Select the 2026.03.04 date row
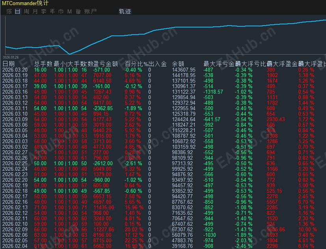The height and width of the screenshot is (249, 326). (15, 136)
